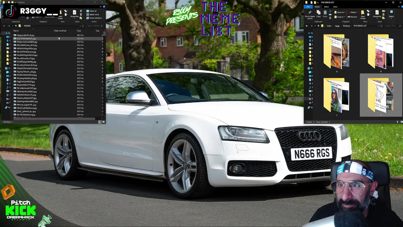The height and width of the screenshot is (227, 403).
Task: Click THE MEME LIST breadcrumb segment
Action: [360, 26]
